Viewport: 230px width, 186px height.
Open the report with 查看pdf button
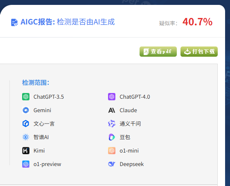(158, 51)
